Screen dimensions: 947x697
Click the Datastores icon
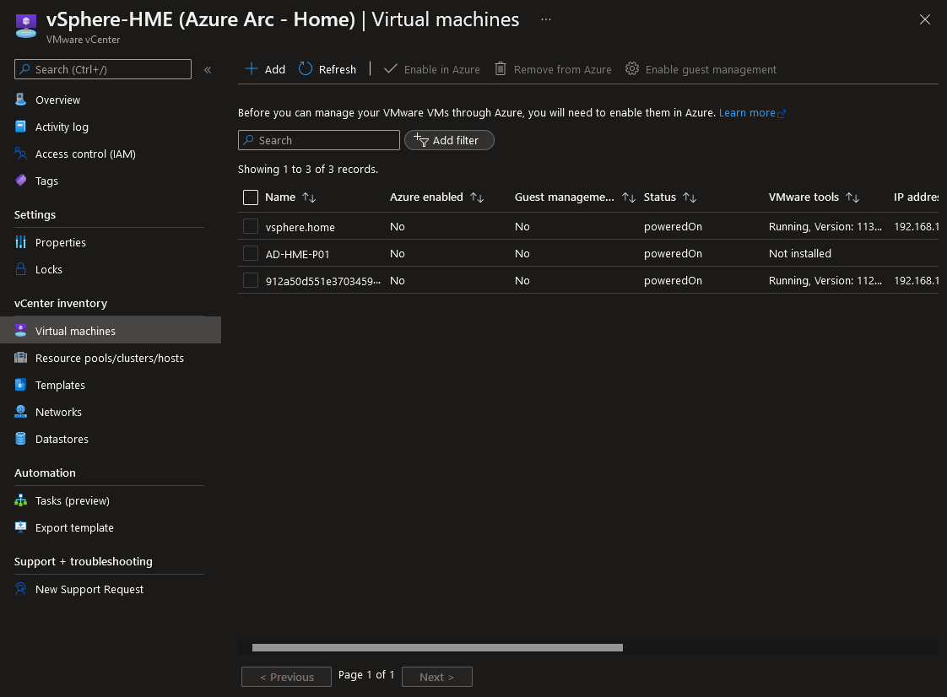coord(20,439)
